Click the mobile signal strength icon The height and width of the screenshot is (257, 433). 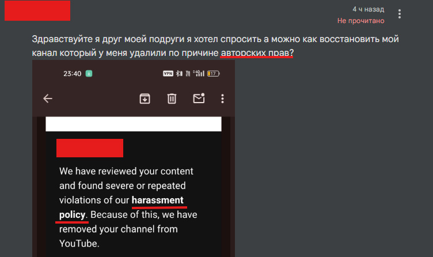199,73
